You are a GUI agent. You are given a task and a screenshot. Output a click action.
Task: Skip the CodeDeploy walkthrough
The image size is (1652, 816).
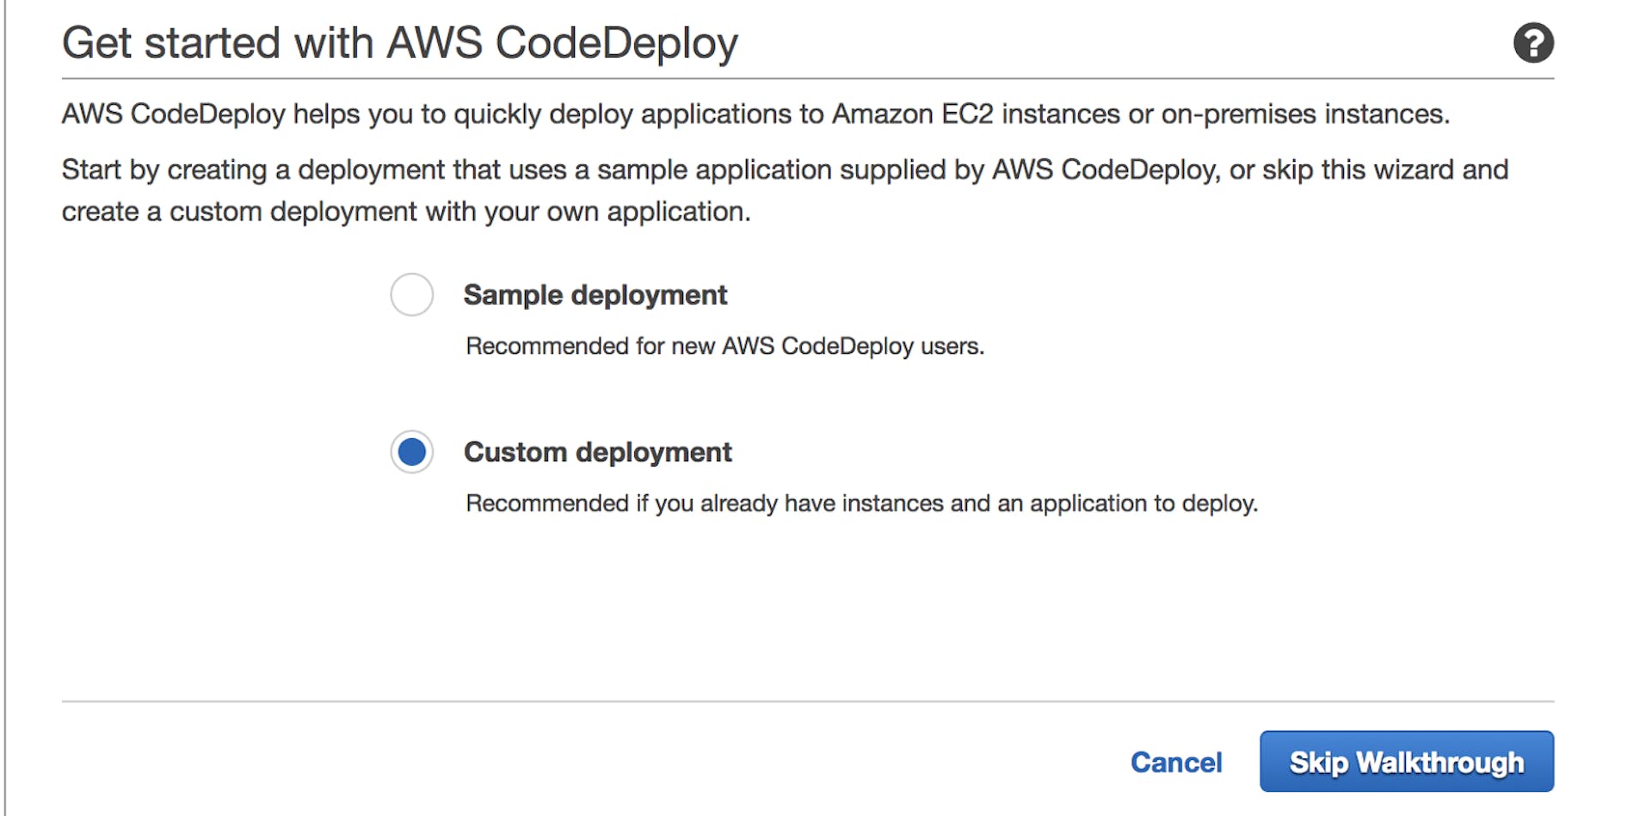click(x=1406, y=761)
